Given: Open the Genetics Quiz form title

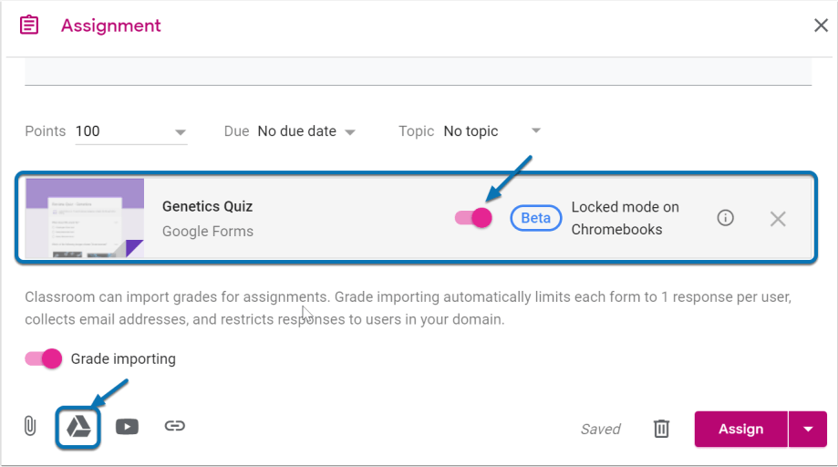Looking at the screenshot, I should tap(207, 206).
